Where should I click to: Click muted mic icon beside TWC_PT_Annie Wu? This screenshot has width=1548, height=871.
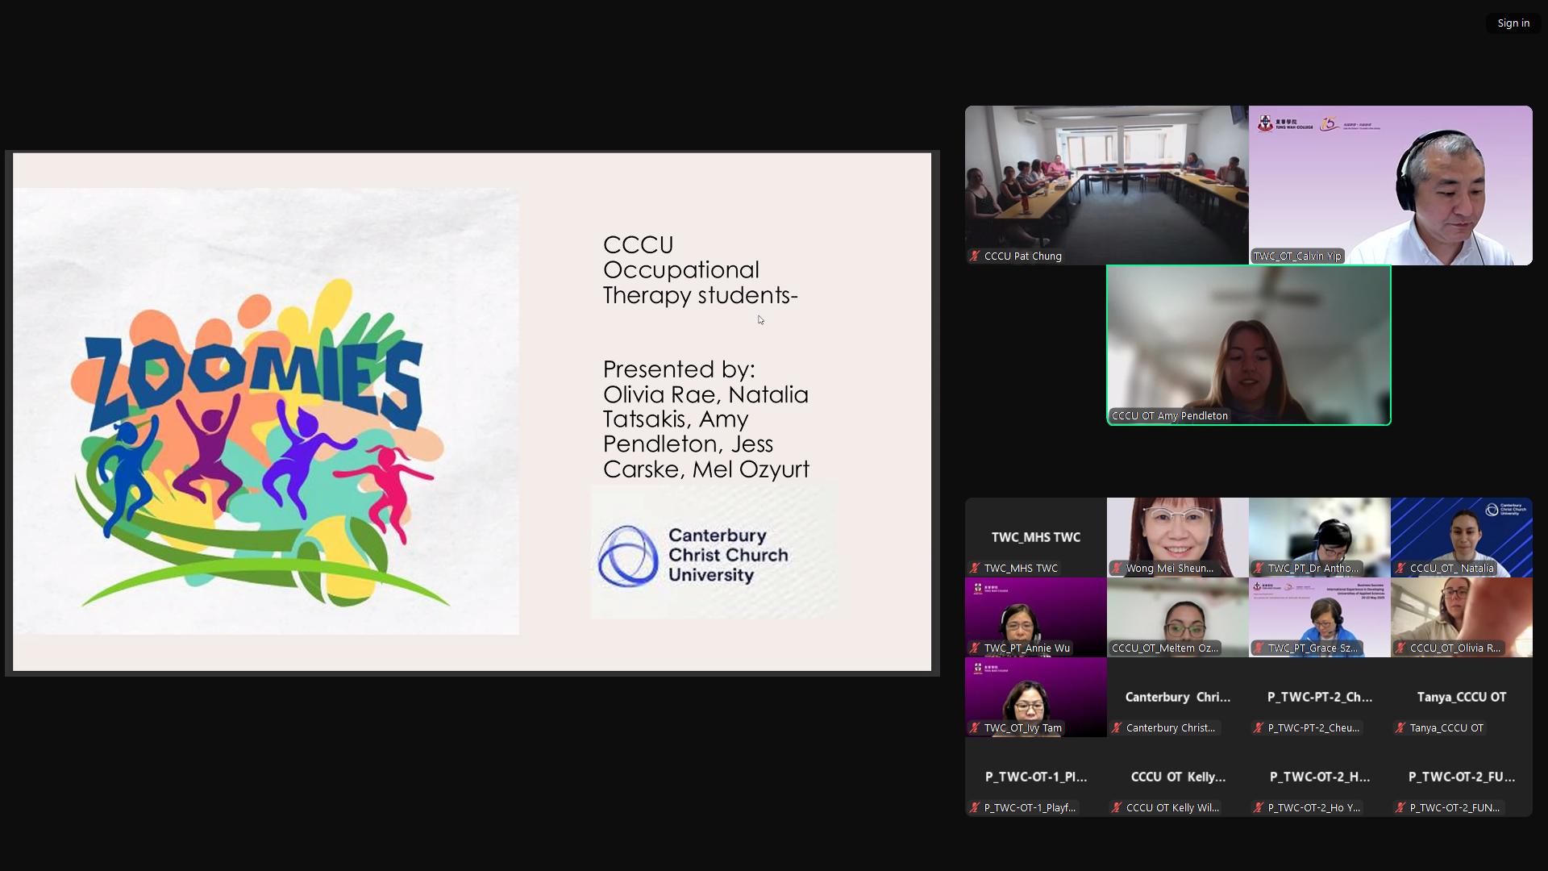click(x=975, y=648)
